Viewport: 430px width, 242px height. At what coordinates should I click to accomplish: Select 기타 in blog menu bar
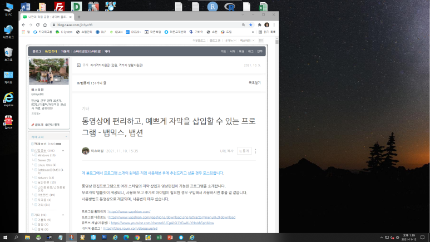tap(107, 52)
